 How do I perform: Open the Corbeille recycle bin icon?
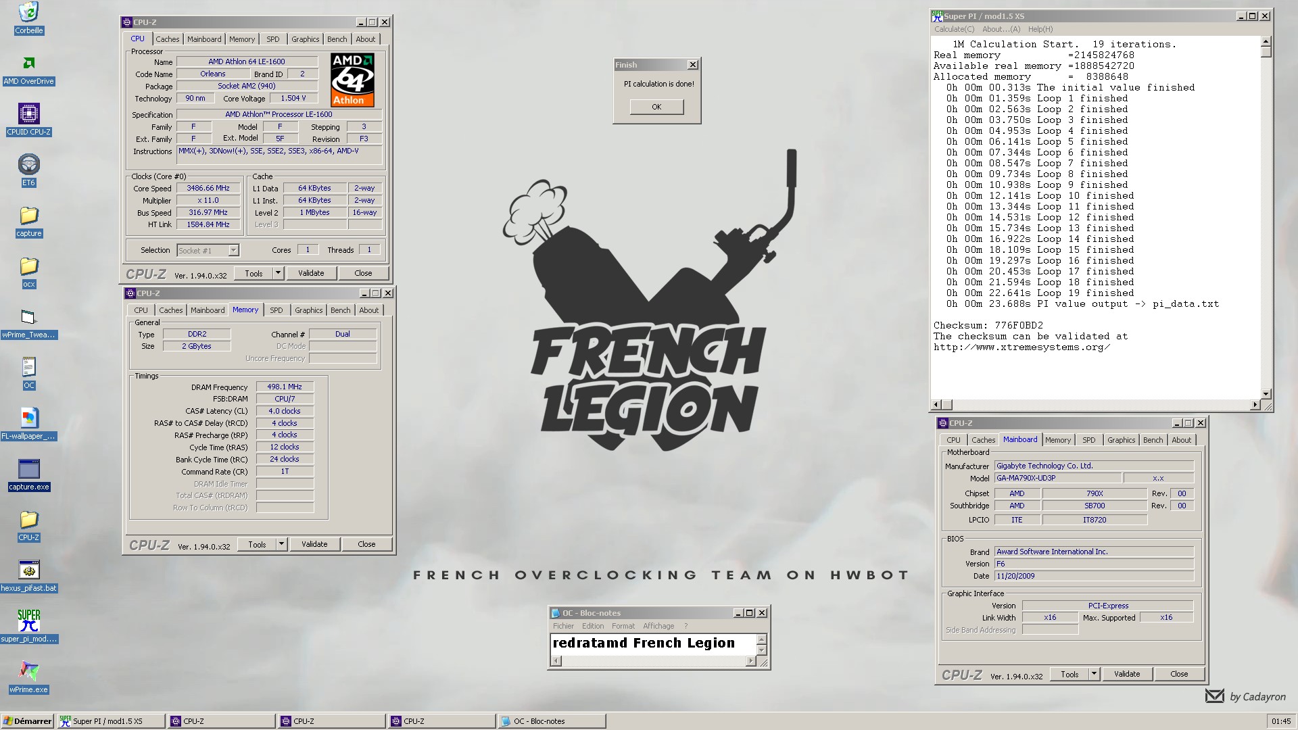coord(28,12)
